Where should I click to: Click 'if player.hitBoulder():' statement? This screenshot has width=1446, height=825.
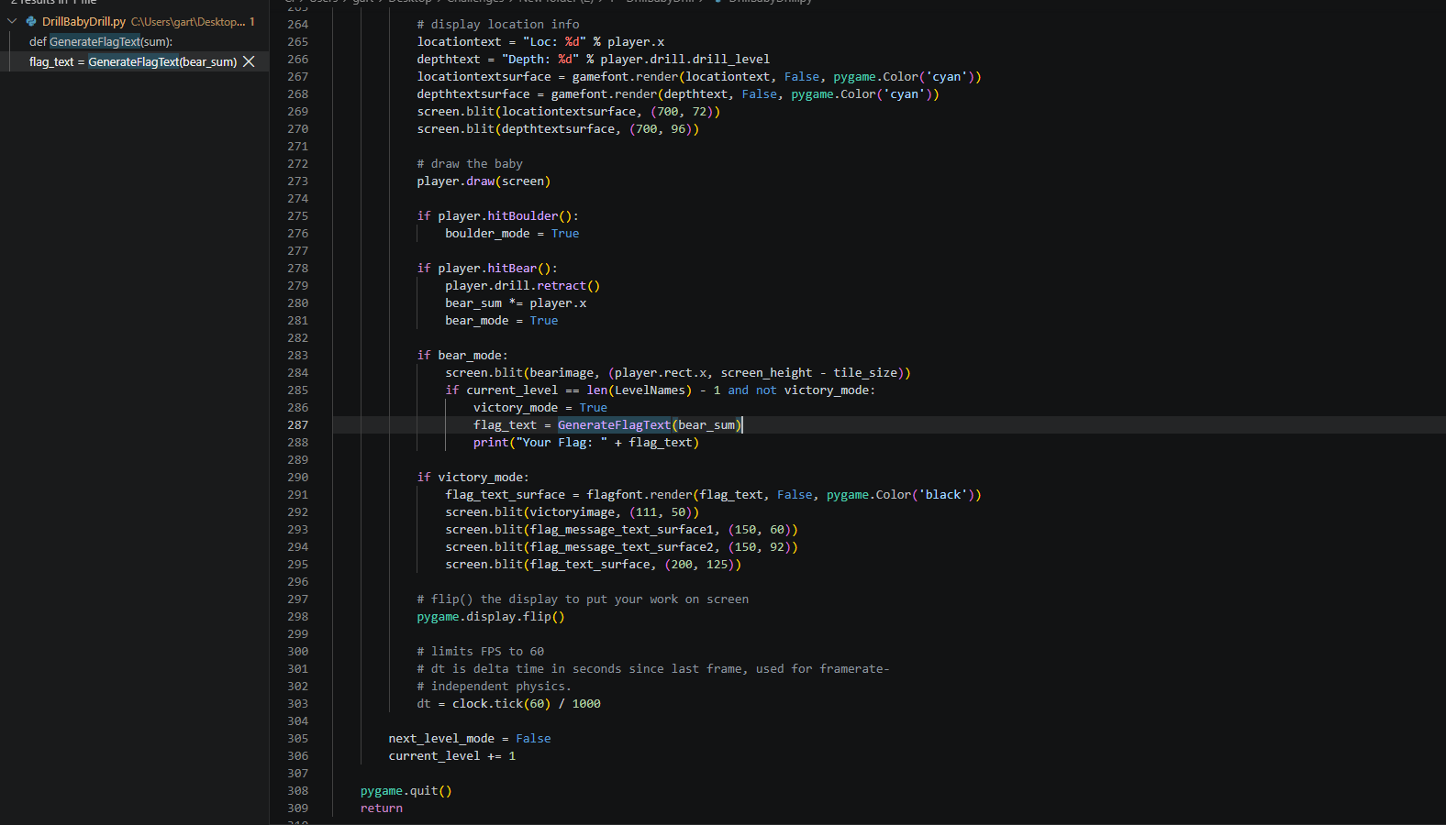[498, 215]
